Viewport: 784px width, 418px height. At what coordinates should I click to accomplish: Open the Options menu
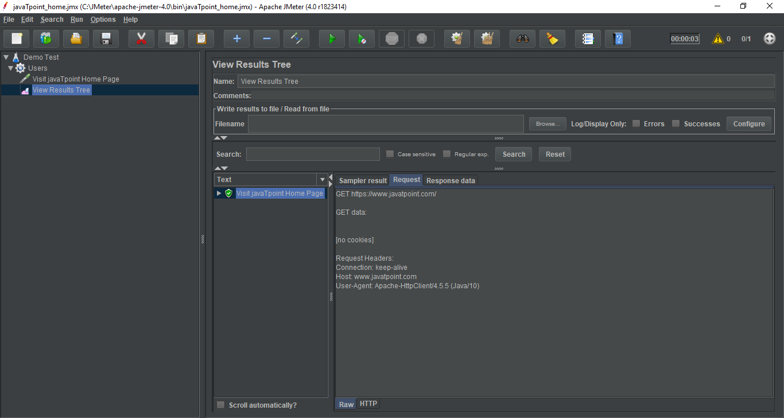pyautogui.click(x=103, y=20)
